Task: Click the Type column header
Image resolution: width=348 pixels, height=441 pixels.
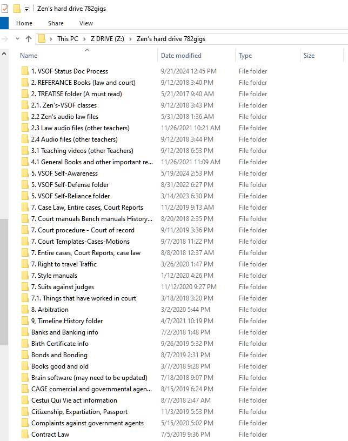Action: coord(245,56)
